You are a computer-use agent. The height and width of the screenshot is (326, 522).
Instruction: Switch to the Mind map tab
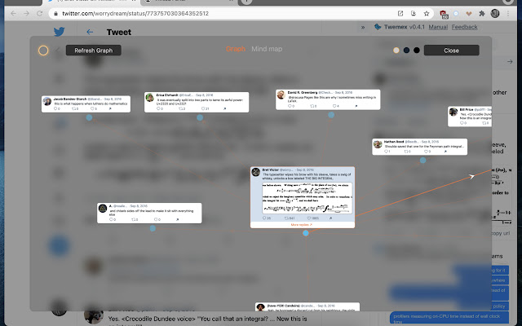267,49
